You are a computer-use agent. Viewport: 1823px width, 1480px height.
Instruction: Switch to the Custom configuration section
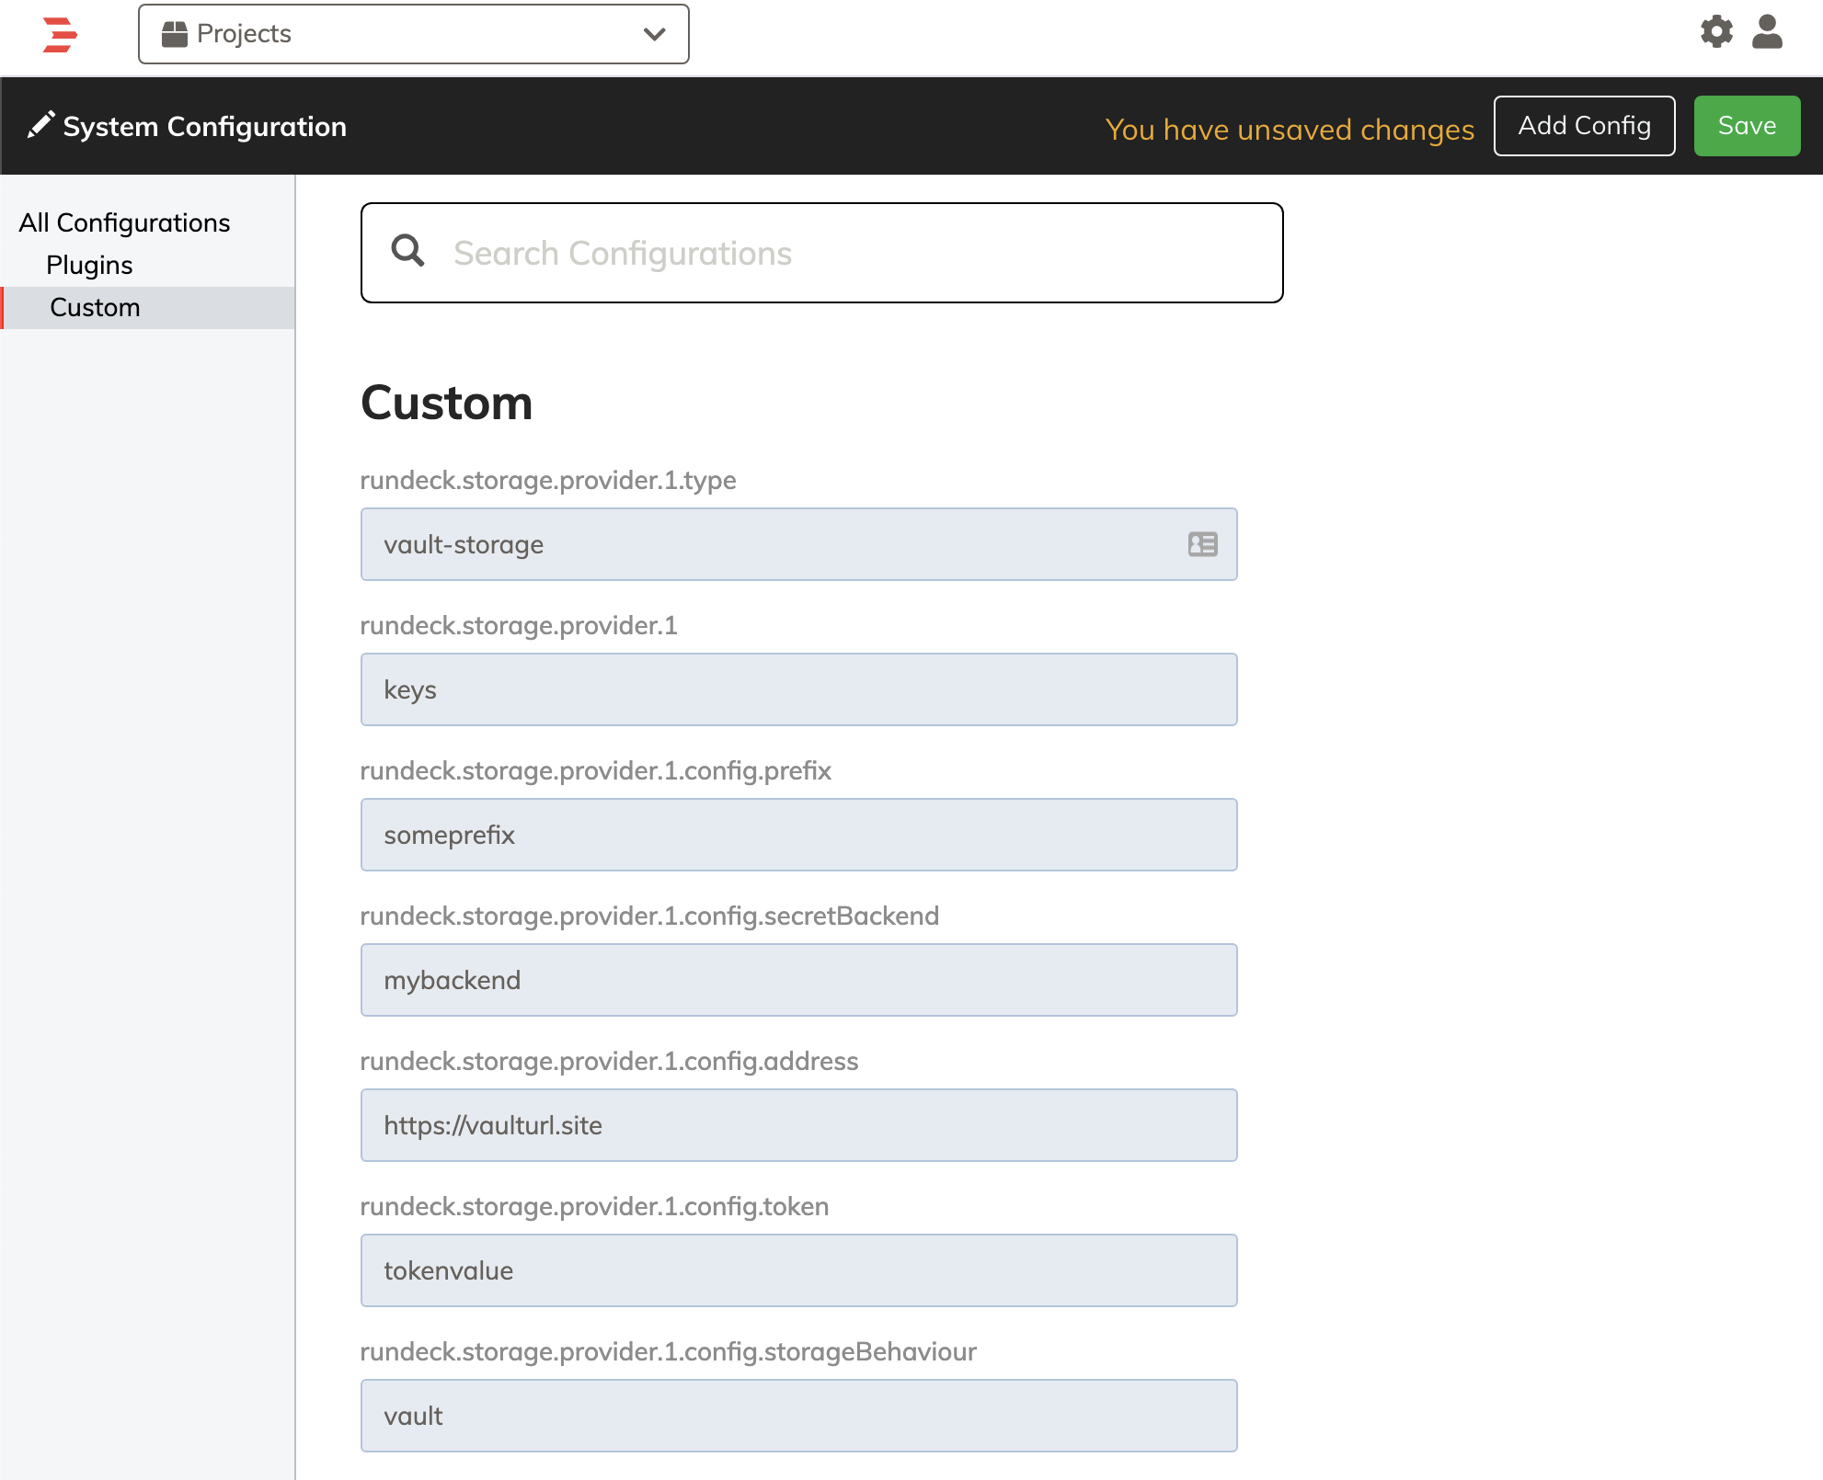93,307
